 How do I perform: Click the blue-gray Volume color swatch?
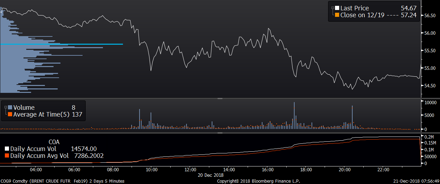point(10,108)
